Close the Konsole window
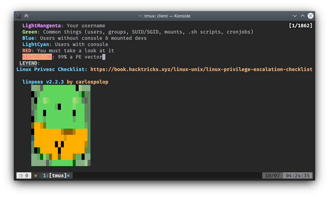Viewport: 329px width, 197px height. point(310,16)
